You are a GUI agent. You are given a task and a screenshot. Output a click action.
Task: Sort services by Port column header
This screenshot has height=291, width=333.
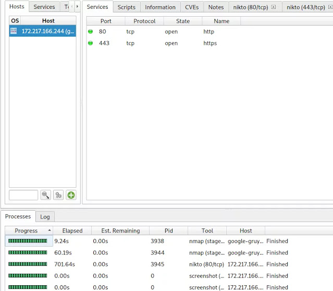tap(106, 21)
